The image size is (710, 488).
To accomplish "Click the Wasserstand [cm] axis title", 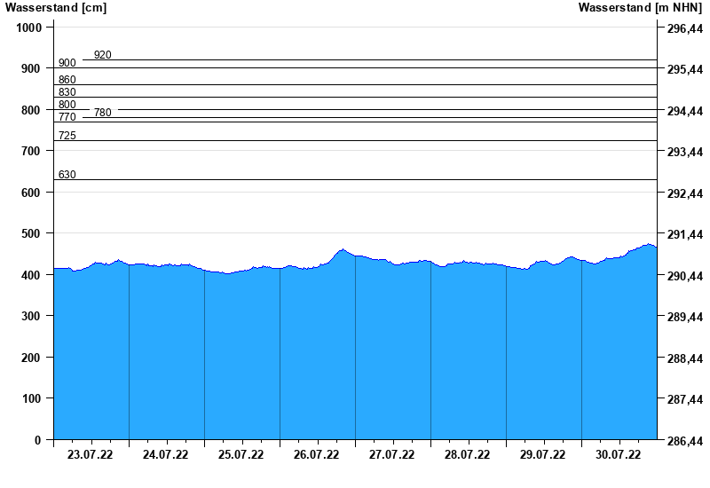I will click(56, 8).
